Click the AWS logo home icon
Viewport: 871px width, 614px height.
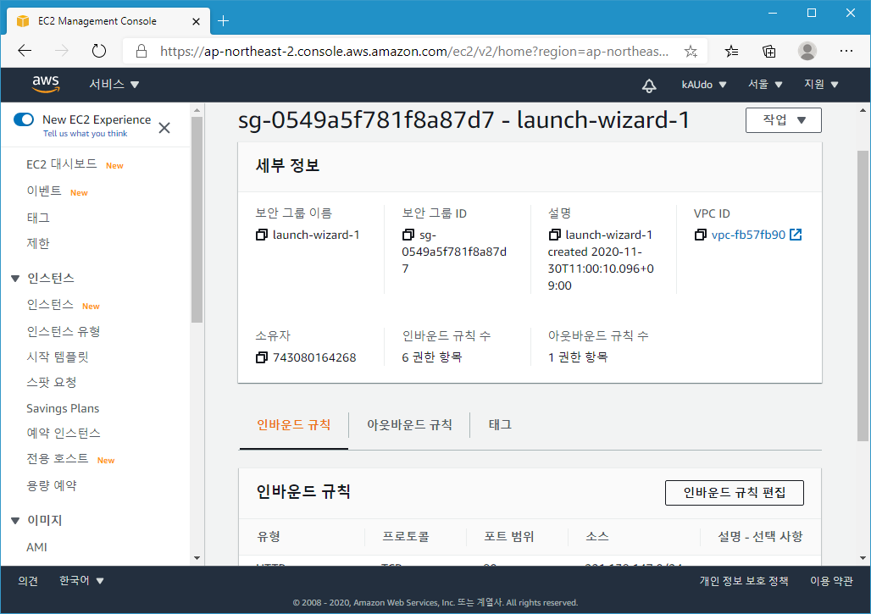tap(46, 85)
